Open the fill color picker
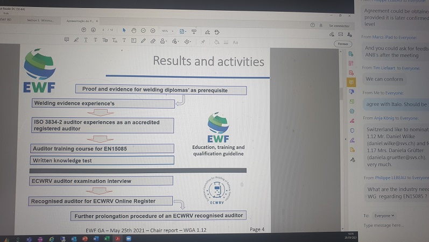Viewport: 429px width, 242px height. (x=216, y=42)
